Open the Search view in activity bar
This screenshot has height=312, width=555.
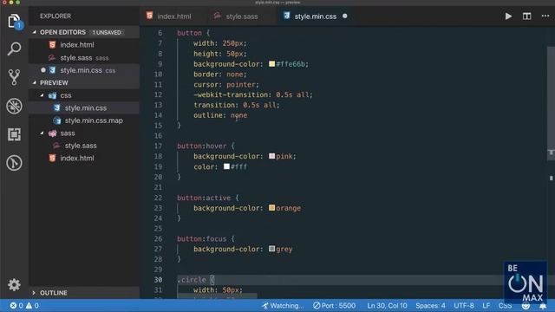click(14, 49)
